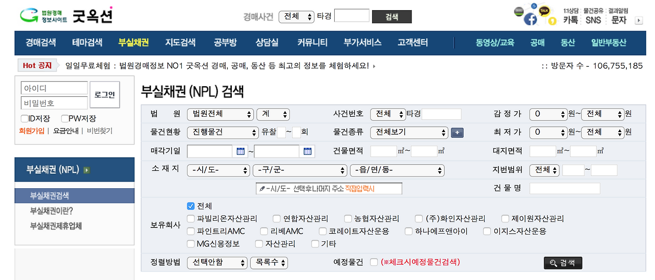Screen dimensions: 655x280
Task: Open the -시/도- region dropdown
Action: click(219, 170)
